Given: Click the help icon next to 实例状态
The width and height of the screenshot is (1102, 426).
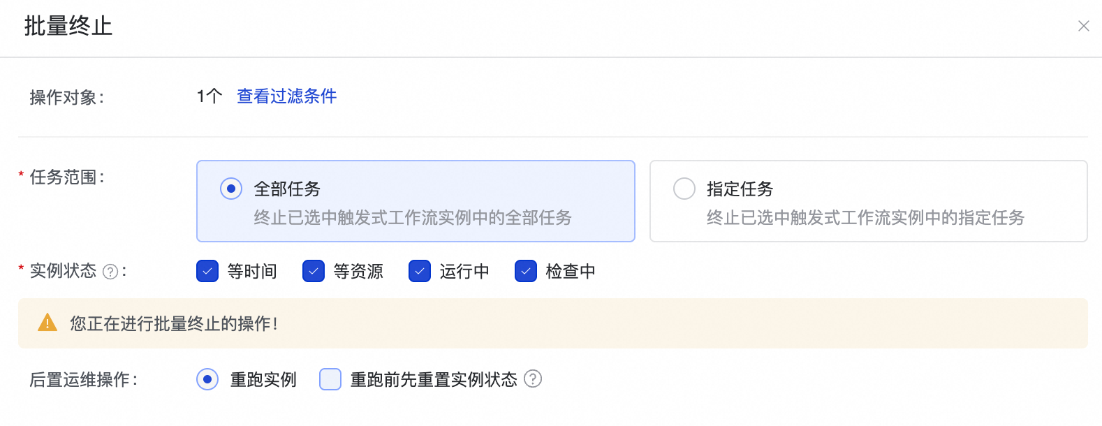Looking at the screenshot, I should (110, 272).
